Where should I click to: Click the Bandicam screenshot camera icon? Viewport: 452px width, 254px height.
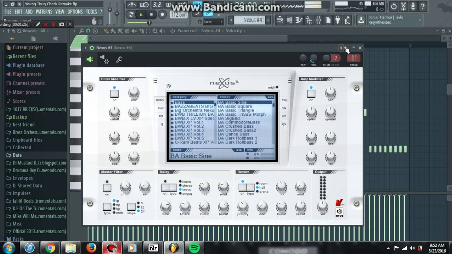(x=62, y=24)
